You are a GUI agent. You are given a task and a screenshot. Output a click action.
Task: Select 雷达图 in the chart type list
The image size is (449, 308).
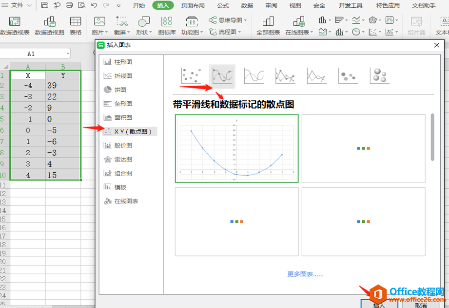130,159
